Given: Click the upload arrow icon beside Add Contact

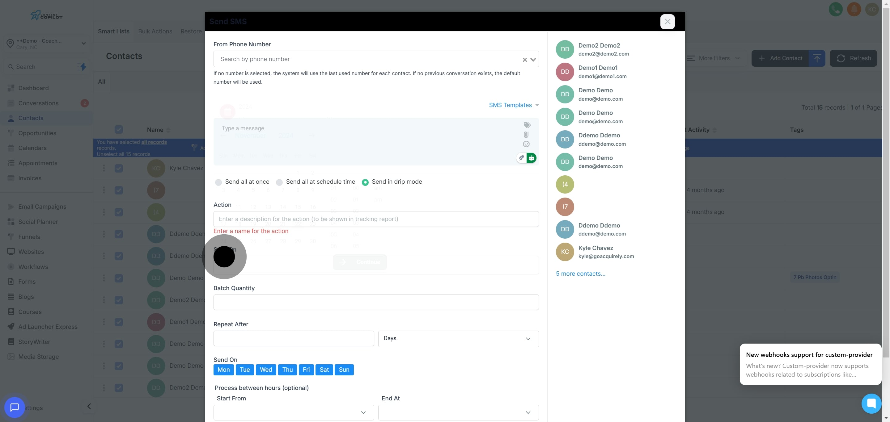Looking at the screenshot, I should [817, 58].
